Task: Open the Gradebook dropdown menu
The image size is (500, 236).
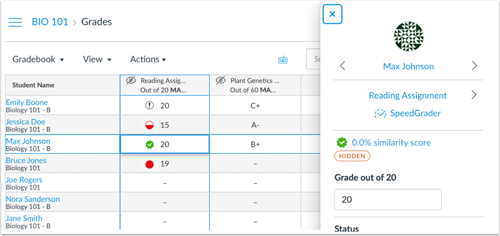Action: click(x=38, y=60)
